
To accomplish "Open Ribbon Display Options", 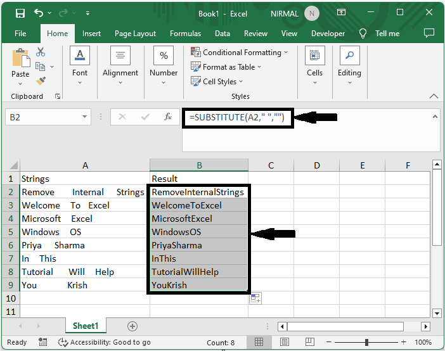I will 341,12.
